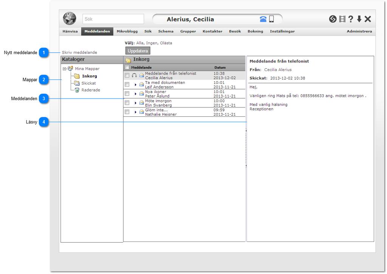The width and height of the screenshot is (387, 274).
Task: Open help via question mark icon
Action: pyautogui.click(x=350, y=19)
